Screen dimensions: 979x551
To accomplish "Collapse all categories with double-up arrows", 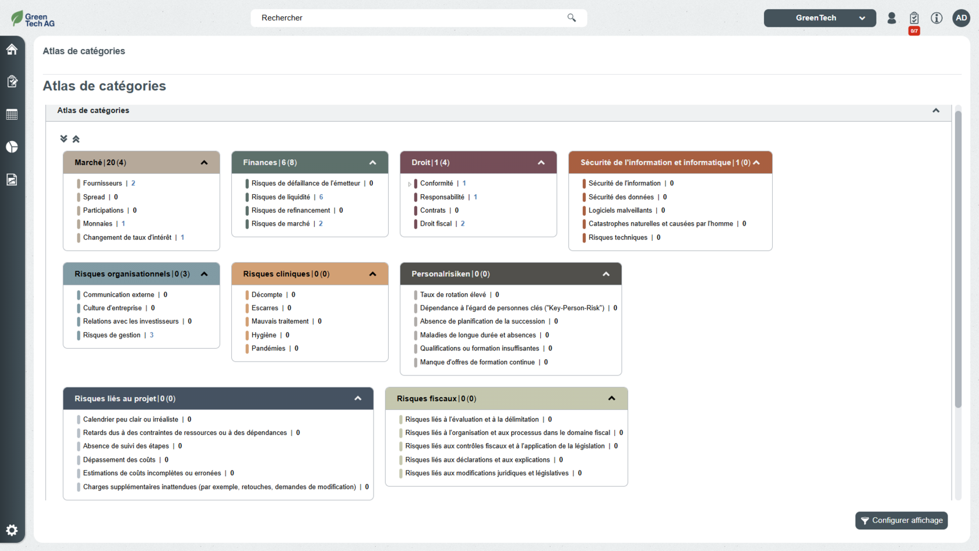I will (76, 139).
